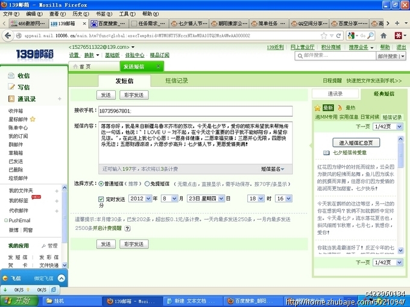Show next tabs with right arrow
410x307 pixels.
(x=388, y=23)
